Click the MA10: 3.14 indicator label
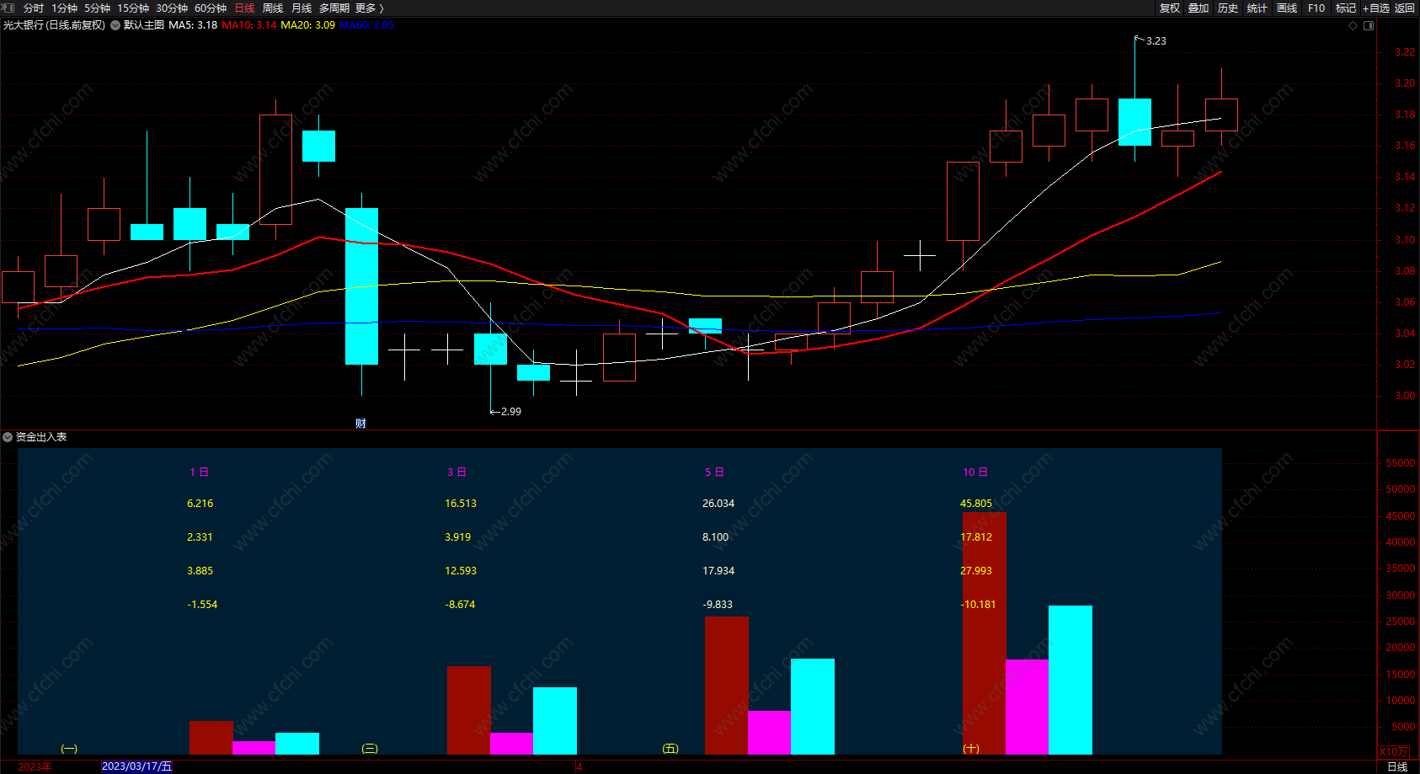 249,25
